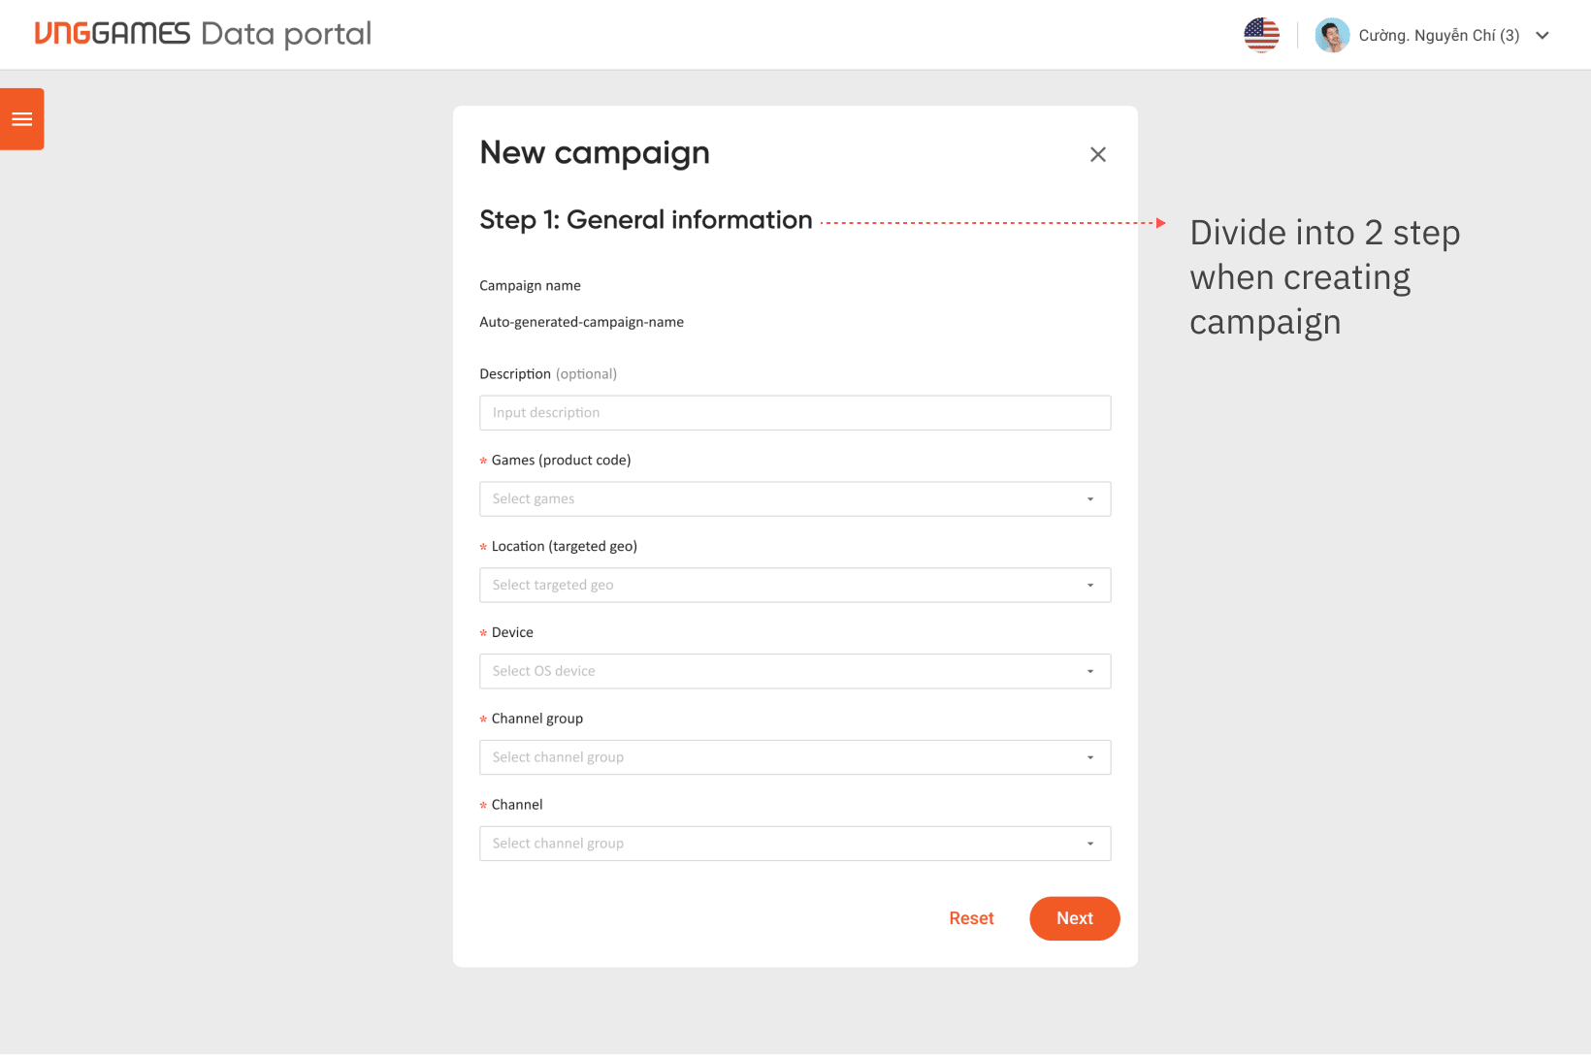Open the orange hamburger menu
Image resolution: width=1591 pixels, height=1055 pixels.
(x=21, y=119)
